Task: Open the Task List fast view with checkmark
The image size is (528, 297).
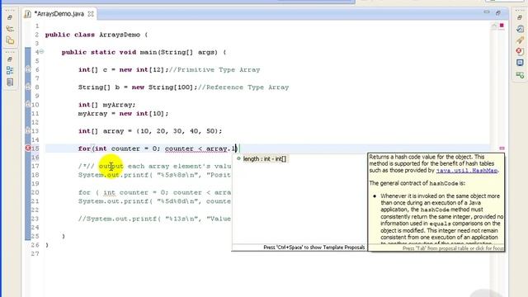Action: (520, 29)
